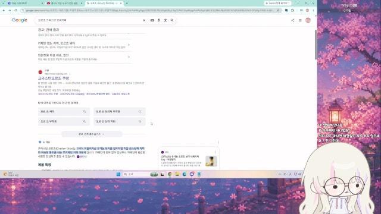This screenshot has height=214, width=381.
Task: Expand the first ad sitelink chevron
Action: pyautogui.click(x=129, y=45)
